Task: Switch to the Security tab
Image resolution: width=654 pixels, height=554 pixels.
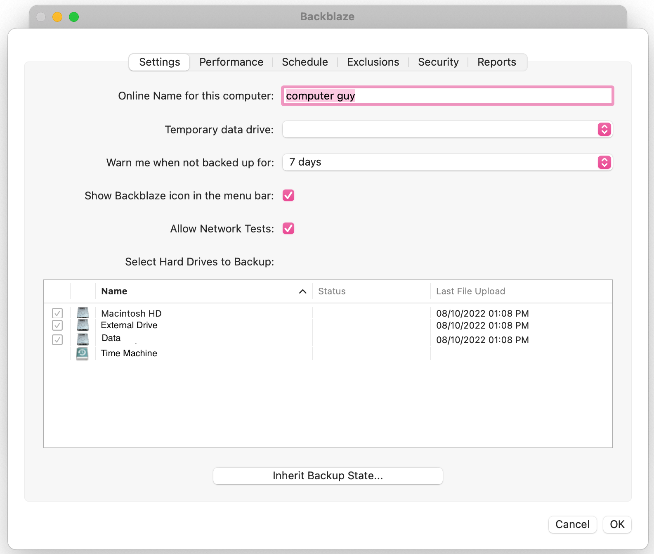Action: 438,62
